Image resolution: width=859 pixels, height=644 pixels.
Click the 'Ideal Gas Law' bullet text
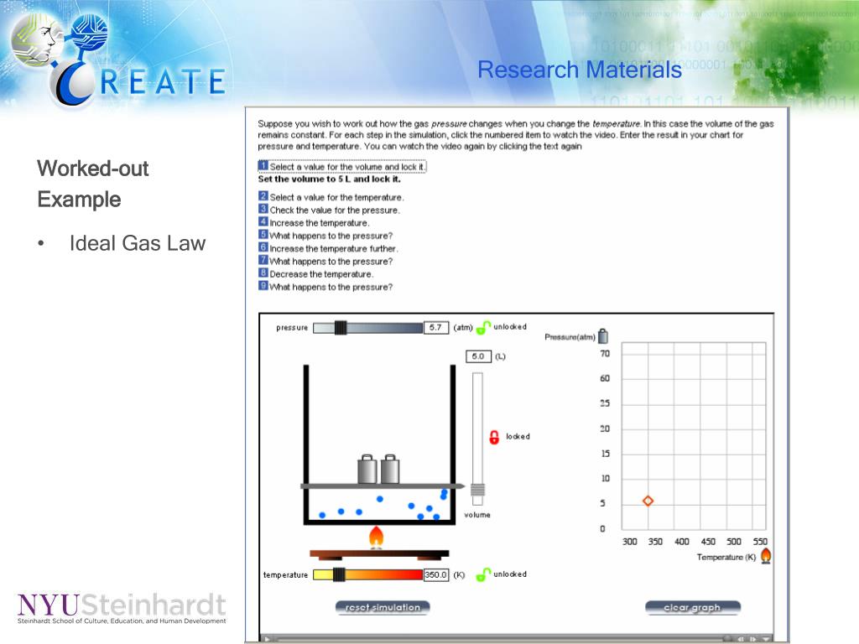pos(138,243)
